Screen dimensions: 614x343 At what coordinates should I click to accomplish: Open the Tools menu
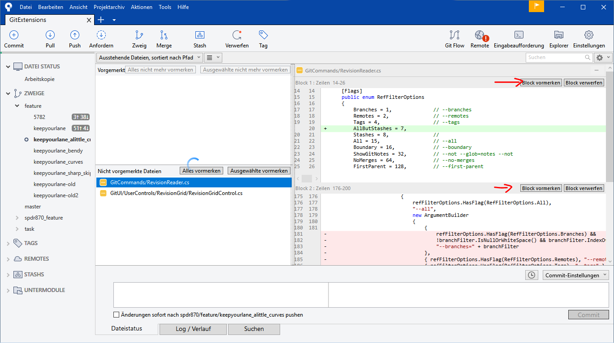165,7
